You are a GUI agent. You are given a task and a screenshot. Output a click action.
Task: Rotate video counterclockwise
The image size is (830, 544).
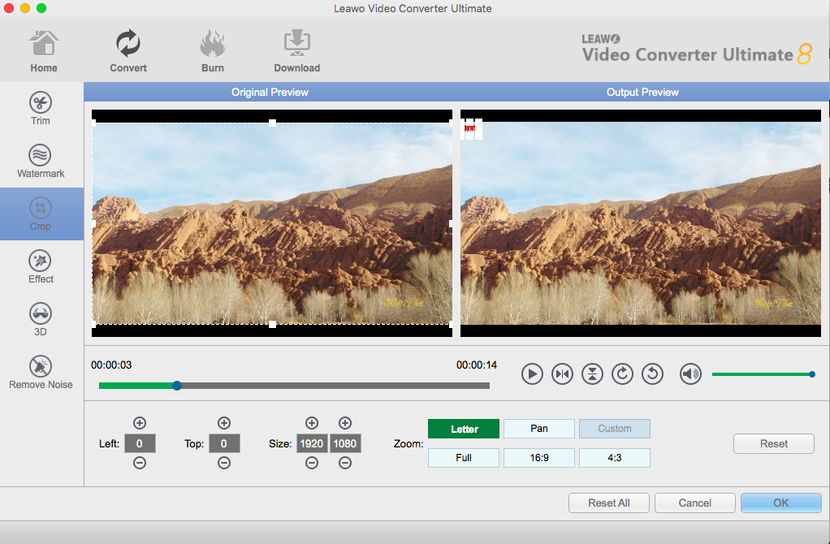(x=652, y=373)
